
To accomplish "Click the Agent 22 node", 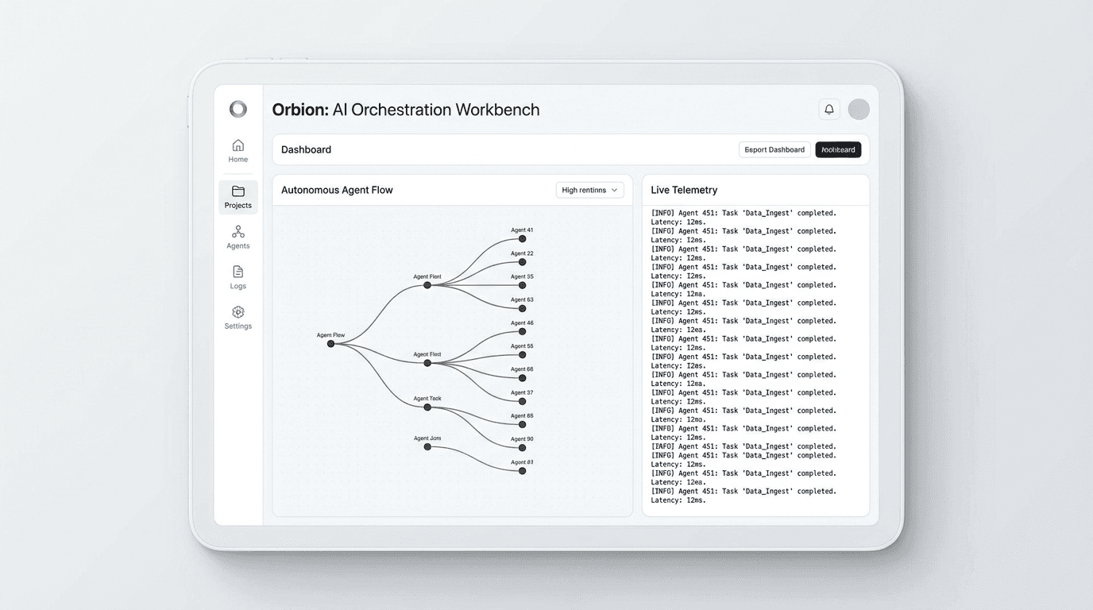I will tap(523, 262).
